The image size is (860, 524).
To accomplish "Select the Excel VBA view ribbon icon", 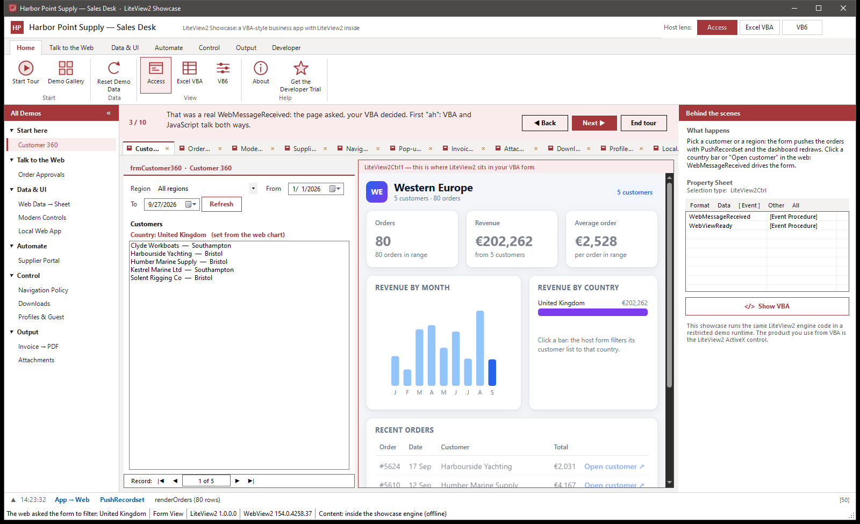I will (x=189, y=68).
